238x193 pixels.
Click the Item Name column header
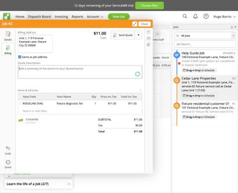[x=64, y=97]
